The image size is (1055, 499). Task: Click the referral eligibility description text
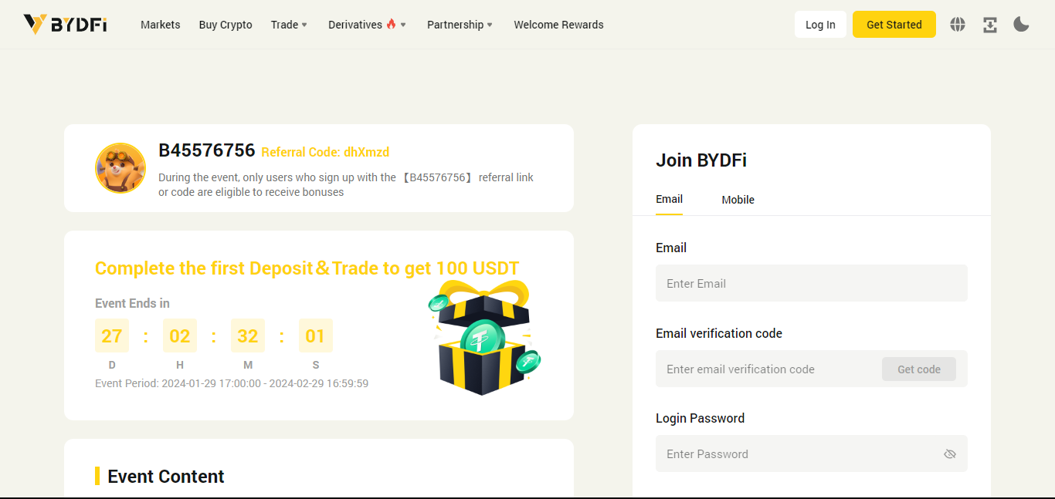[x=346, y=185]
